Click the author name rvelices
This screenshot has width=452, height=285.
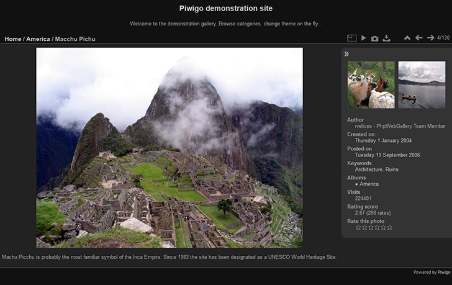pyautogui.click(x=363, y=126)
